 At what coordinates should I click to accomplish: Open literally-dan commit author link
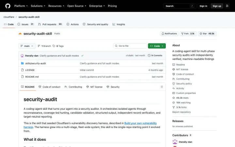click(x=32, y=56)
